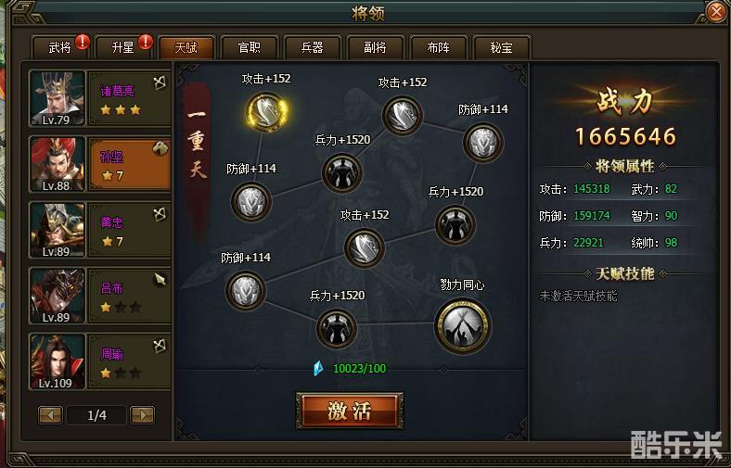Open the 兵器 tab

pos(312,47)
